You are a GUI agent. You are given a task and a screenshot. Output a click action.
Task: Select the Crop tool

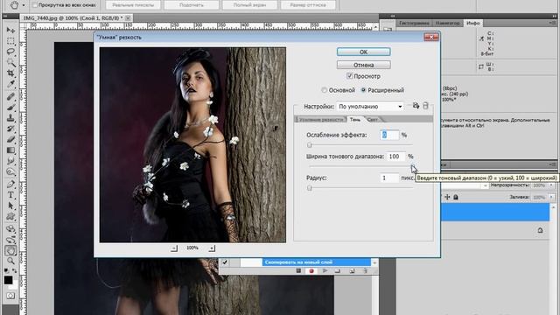(10, 73)
